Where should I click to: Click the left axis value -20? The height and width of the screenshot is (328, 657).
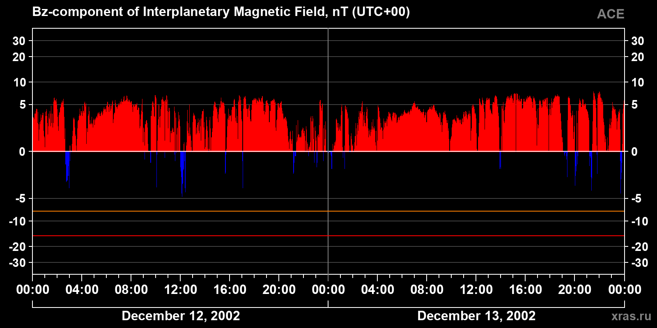tap(18, 247)
